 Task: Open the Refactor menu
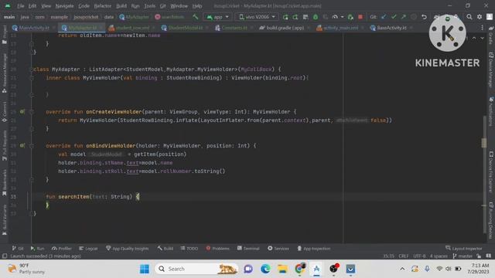click(103, 6)
